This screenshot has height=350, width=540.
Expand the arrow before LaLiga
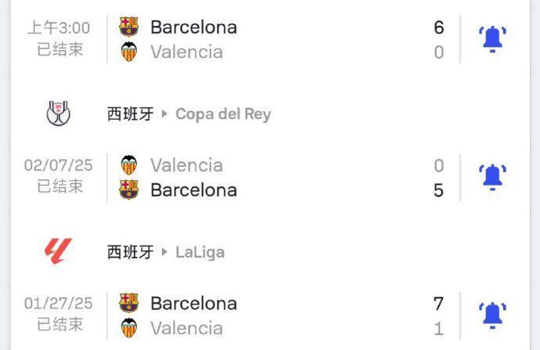coord(165,252)
